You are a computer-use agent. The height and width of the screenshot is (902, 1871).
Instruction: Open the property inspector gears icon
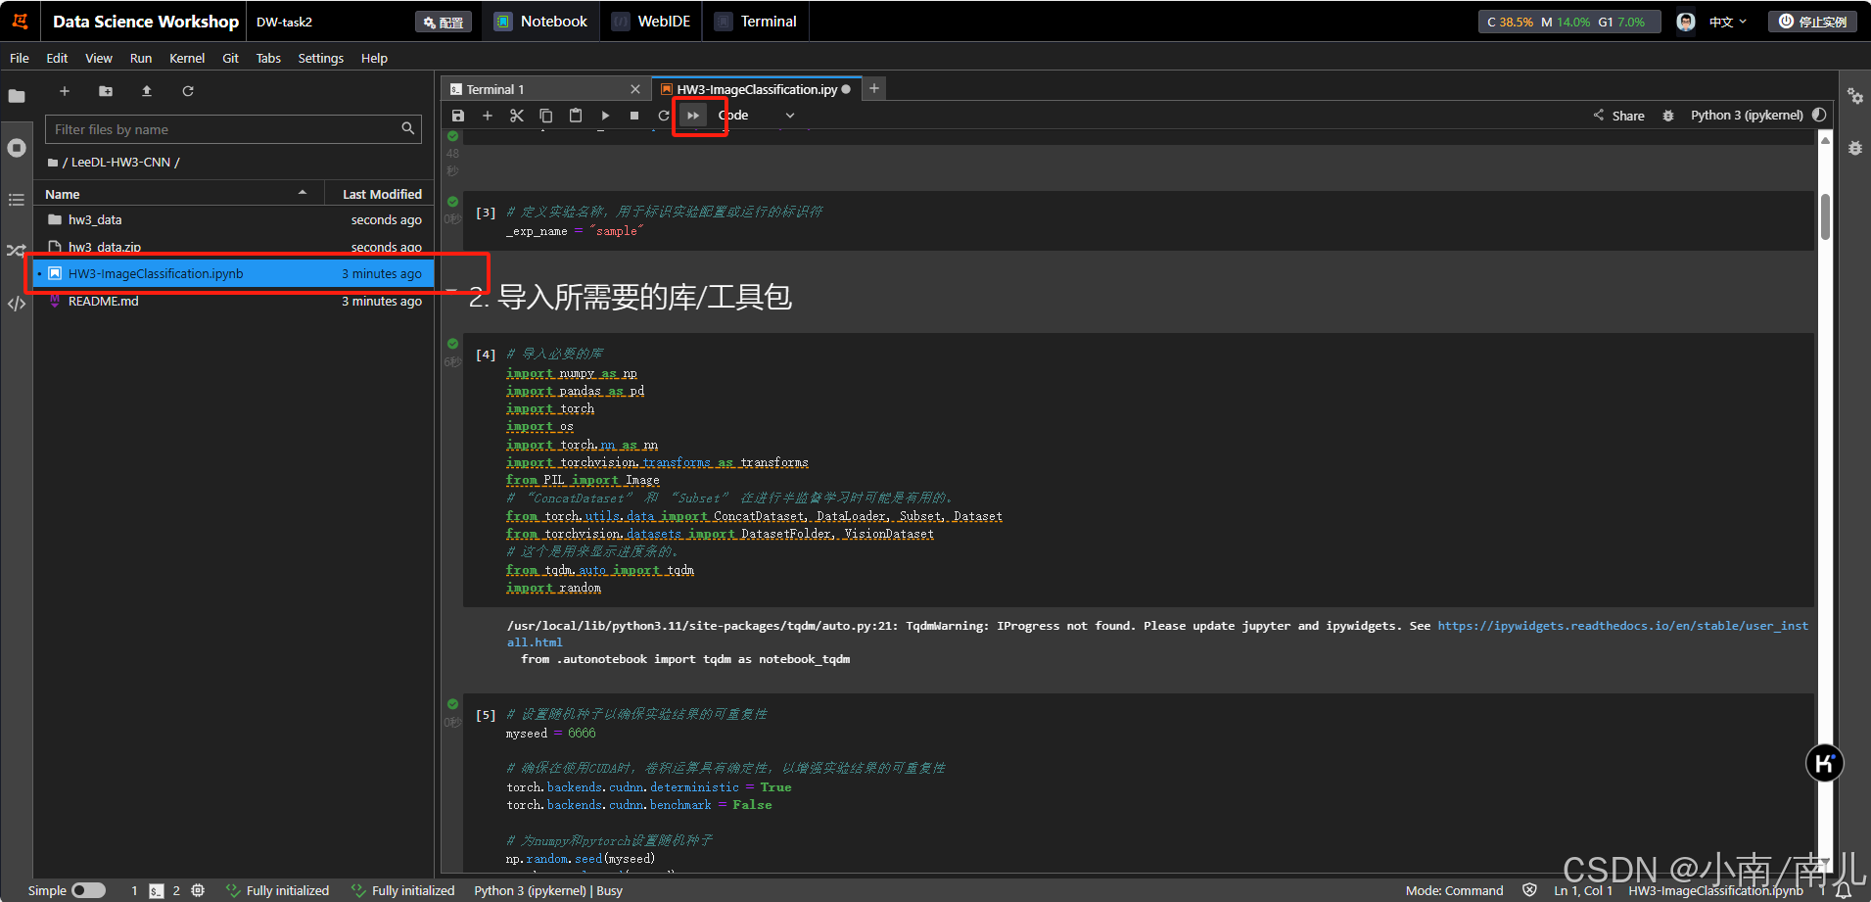pos(1855,96)
